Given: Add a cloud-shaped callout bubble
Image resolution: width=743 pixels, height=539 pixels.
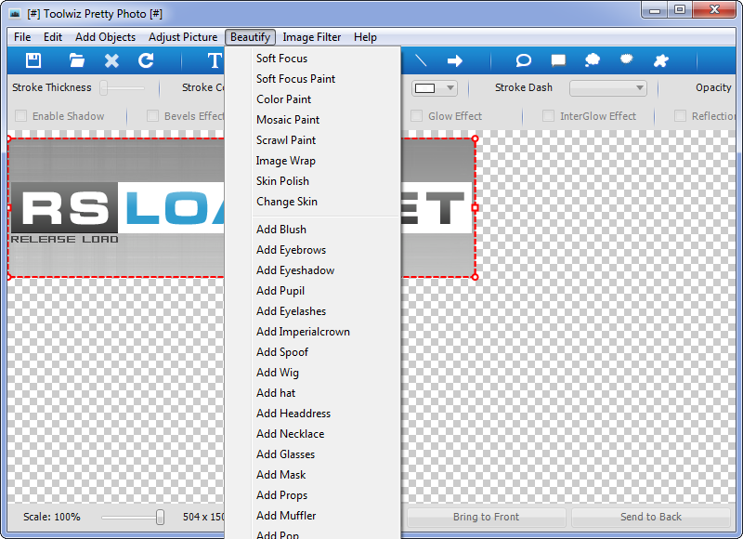Looking at the screenshot, I should [x=593, y=60].
